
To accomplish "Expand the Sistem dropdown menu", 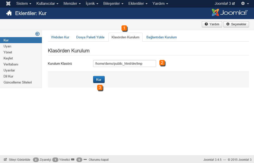I will coord(24,4).
